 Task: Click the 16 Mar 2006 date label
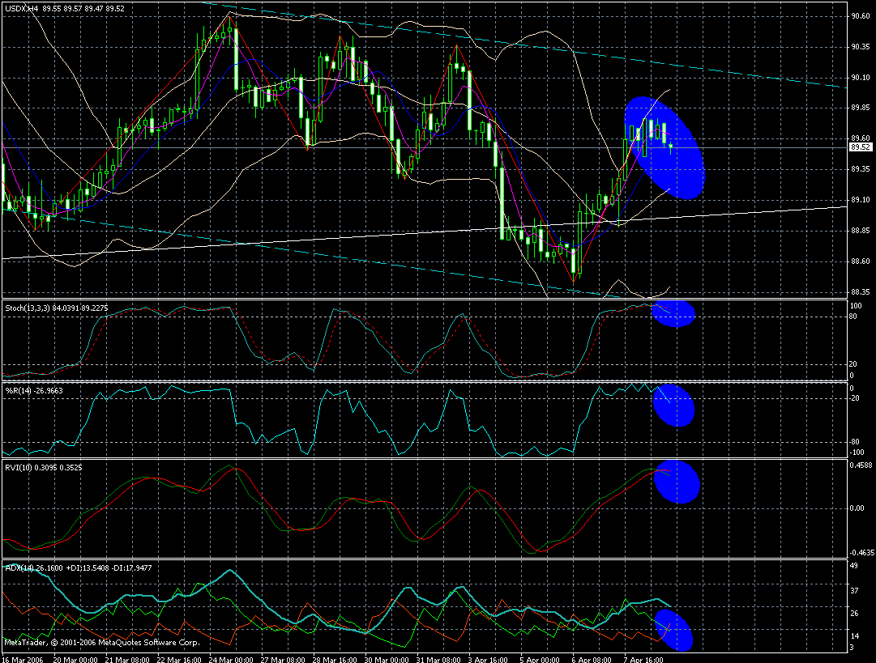(23, 660)
